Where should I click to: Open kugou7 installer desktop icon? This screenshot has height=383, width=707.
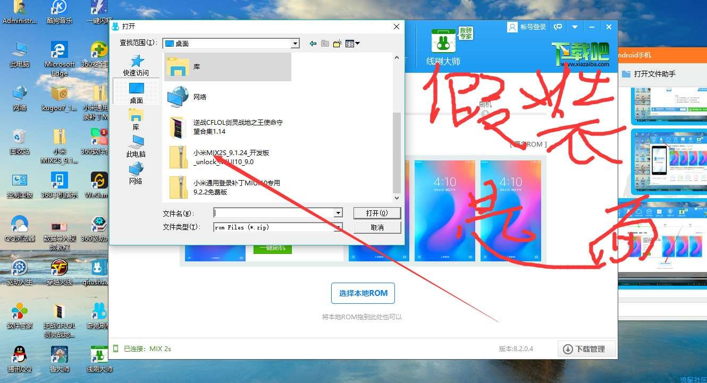pos(60,98)
